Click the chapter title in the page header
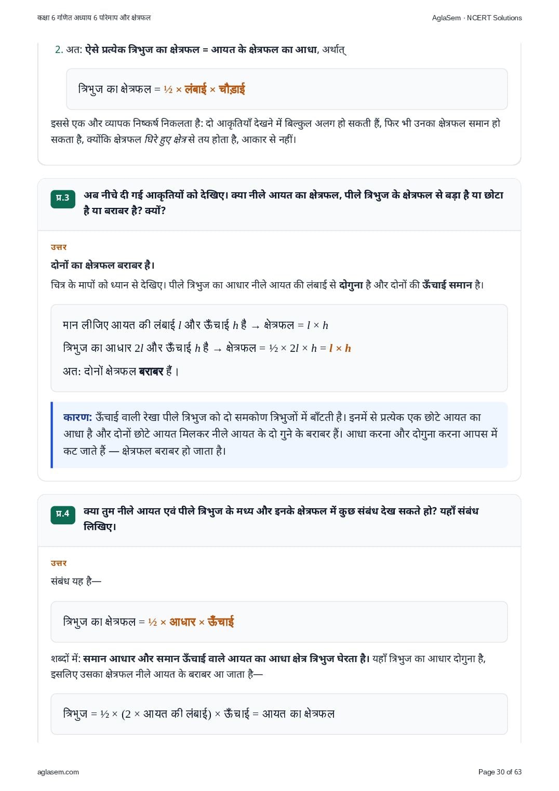The width and height of the screenshot is (559, 791). (94, 18)
